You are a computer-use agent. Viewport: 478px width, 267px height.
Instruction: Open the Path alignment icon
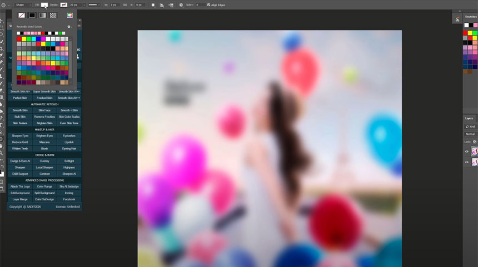click(x=162, y=5)
